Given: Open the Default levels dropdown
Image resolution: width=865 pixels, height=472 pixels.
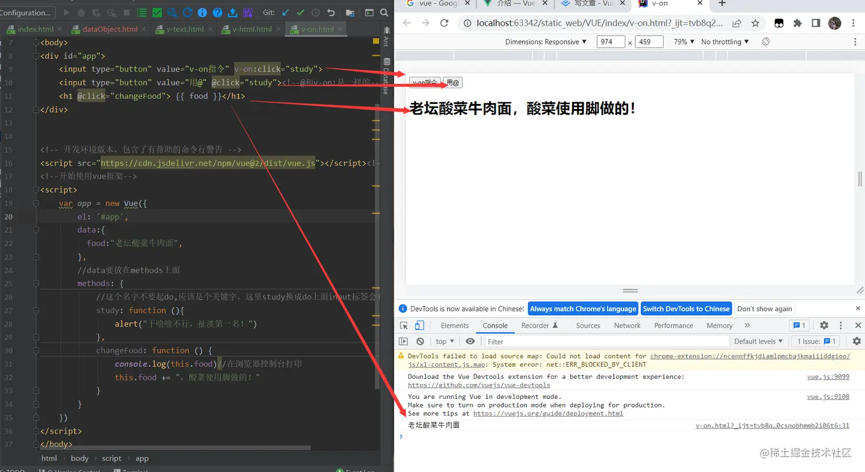Looking at the screenshot, I should pos(759,341).
